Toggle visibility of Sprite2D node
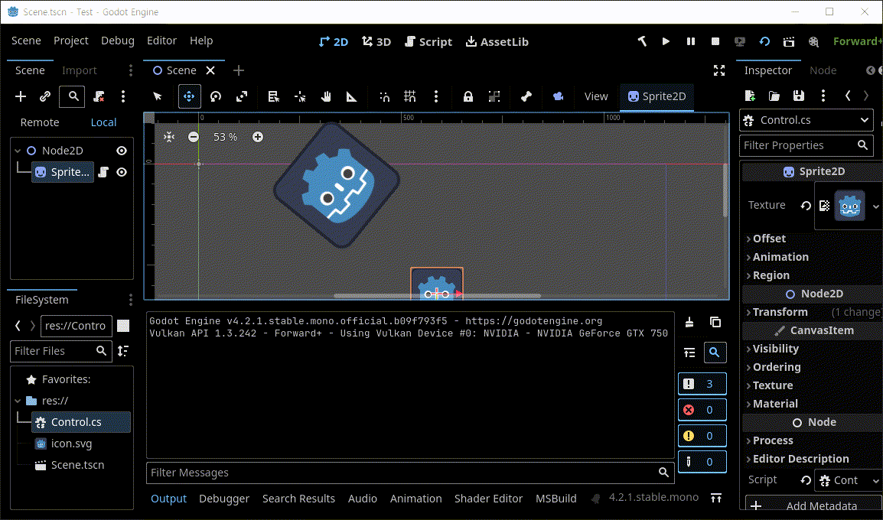Screen dimensions: 883x520 pos(122,171)
